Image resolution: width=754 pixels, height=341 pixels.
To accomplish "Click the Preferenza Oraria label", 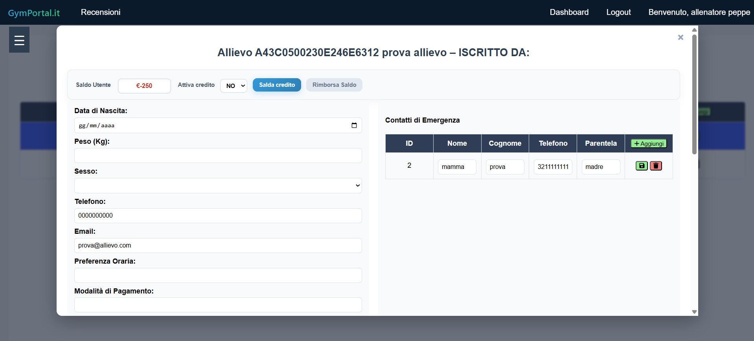I will 105,261.
